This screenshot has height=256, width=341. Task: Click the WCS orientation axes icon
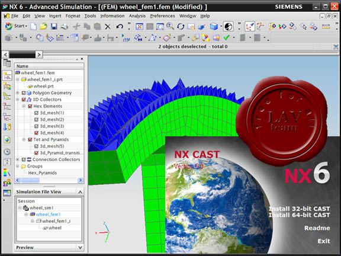[x=249, y=27]
